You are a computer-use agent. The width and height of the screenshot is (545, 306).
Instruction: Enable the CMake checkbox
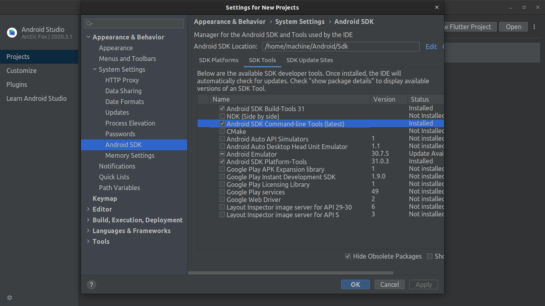(x=222, y=131)
